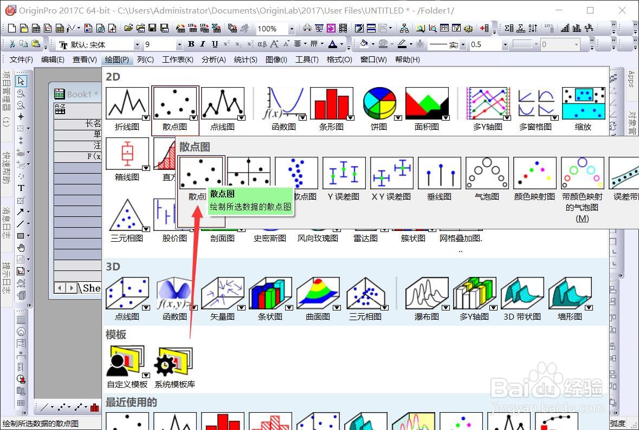Open the 3D 点线图 scatter plot
This screenshot has height=430, width=639.
(x=127, y=294)
